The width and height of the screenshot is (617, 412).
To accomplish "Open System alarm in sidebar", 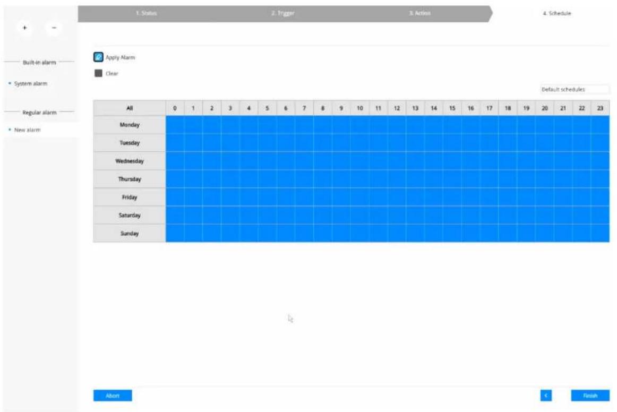I will tap(31, 83).
